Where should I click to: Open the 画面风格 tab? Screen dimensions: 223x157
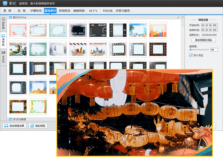[79, 11]
